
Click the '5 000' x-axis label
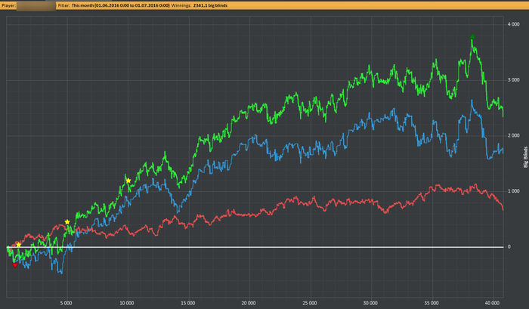67,303
